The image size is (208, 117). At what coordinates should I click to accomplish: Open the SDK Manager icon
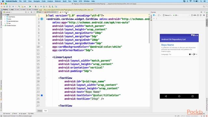(x=53, y=6)
